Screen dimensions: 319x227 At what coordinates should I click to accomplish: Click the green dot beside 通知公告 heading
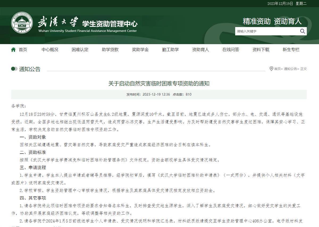tap(14, 69)
